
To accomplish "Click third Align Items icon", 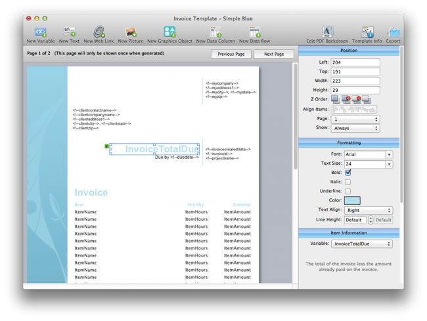I will pos(351,110).
